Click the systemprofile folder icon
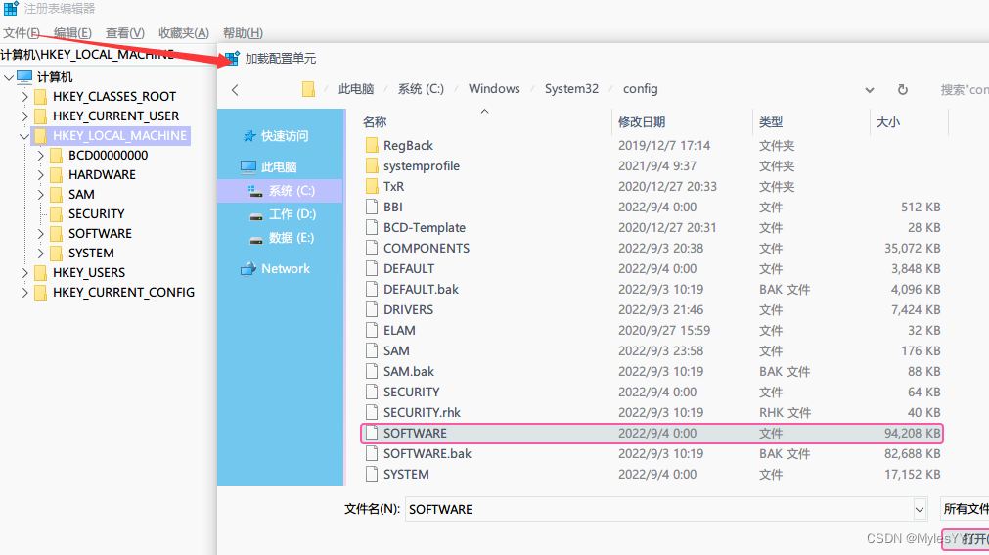This screenshot has width=989, height=555. click(x=372, y=166)
